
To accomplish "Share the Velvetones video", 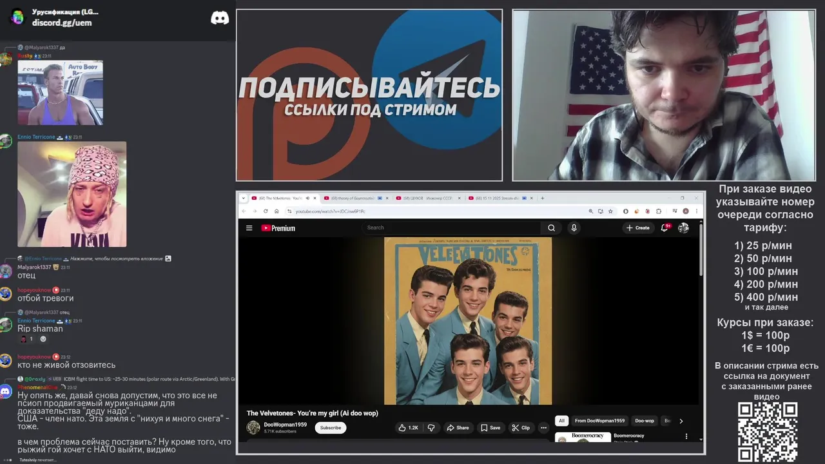I will 458,427.
